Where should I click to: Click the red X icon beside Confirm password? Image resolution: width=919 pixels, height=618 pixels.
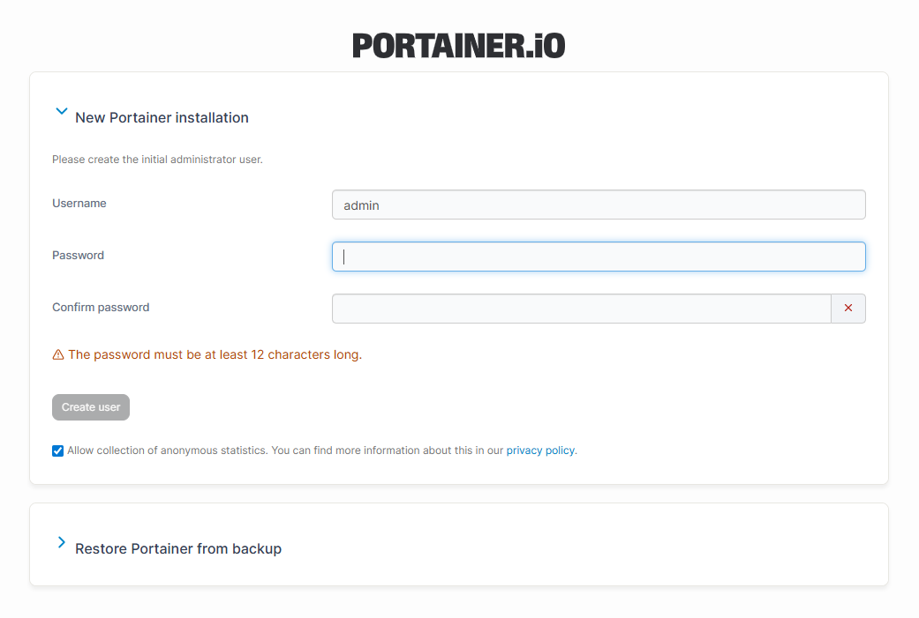point(848,309)
